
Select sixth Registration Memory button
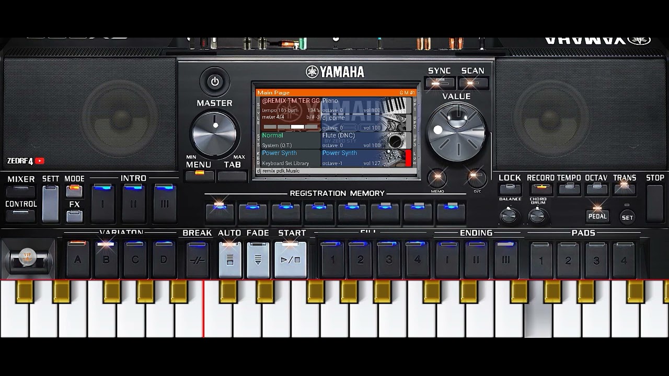(385, 213)
